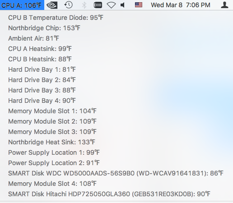Open the Time Machine menu bar icon
Image resolution: width=233 pixels, height=203 pixels.
pyautogui.click(x=69, y=5)
